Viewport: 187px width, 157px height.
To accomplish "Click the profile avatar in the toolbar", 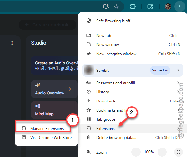I will (x=168, y=7).
